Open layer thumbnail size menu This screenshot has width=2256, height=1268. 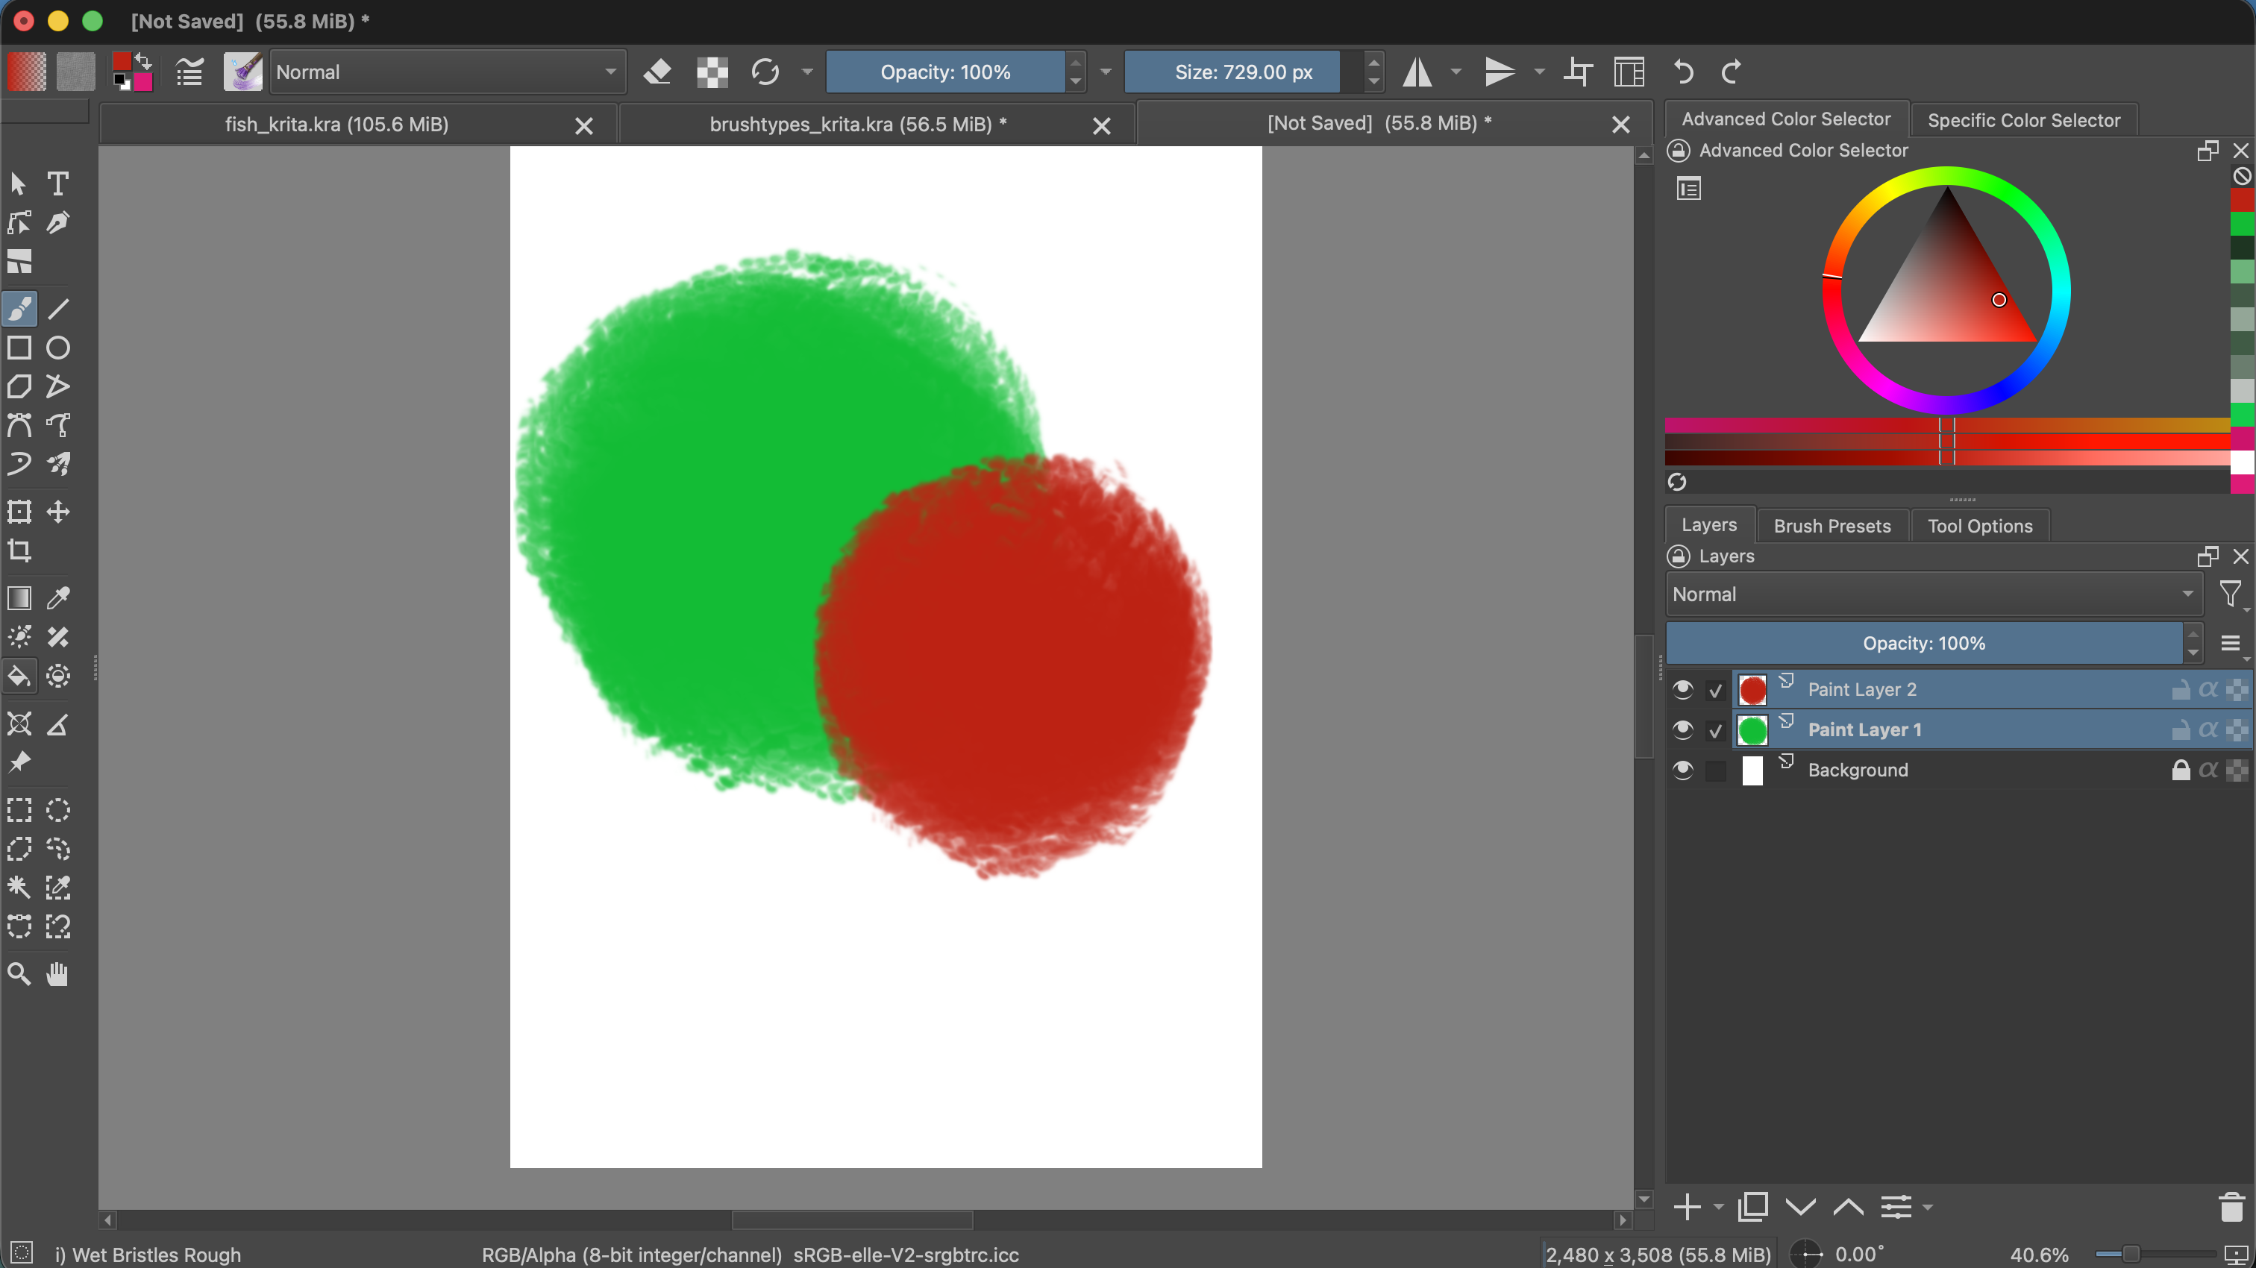(2231, 644)
